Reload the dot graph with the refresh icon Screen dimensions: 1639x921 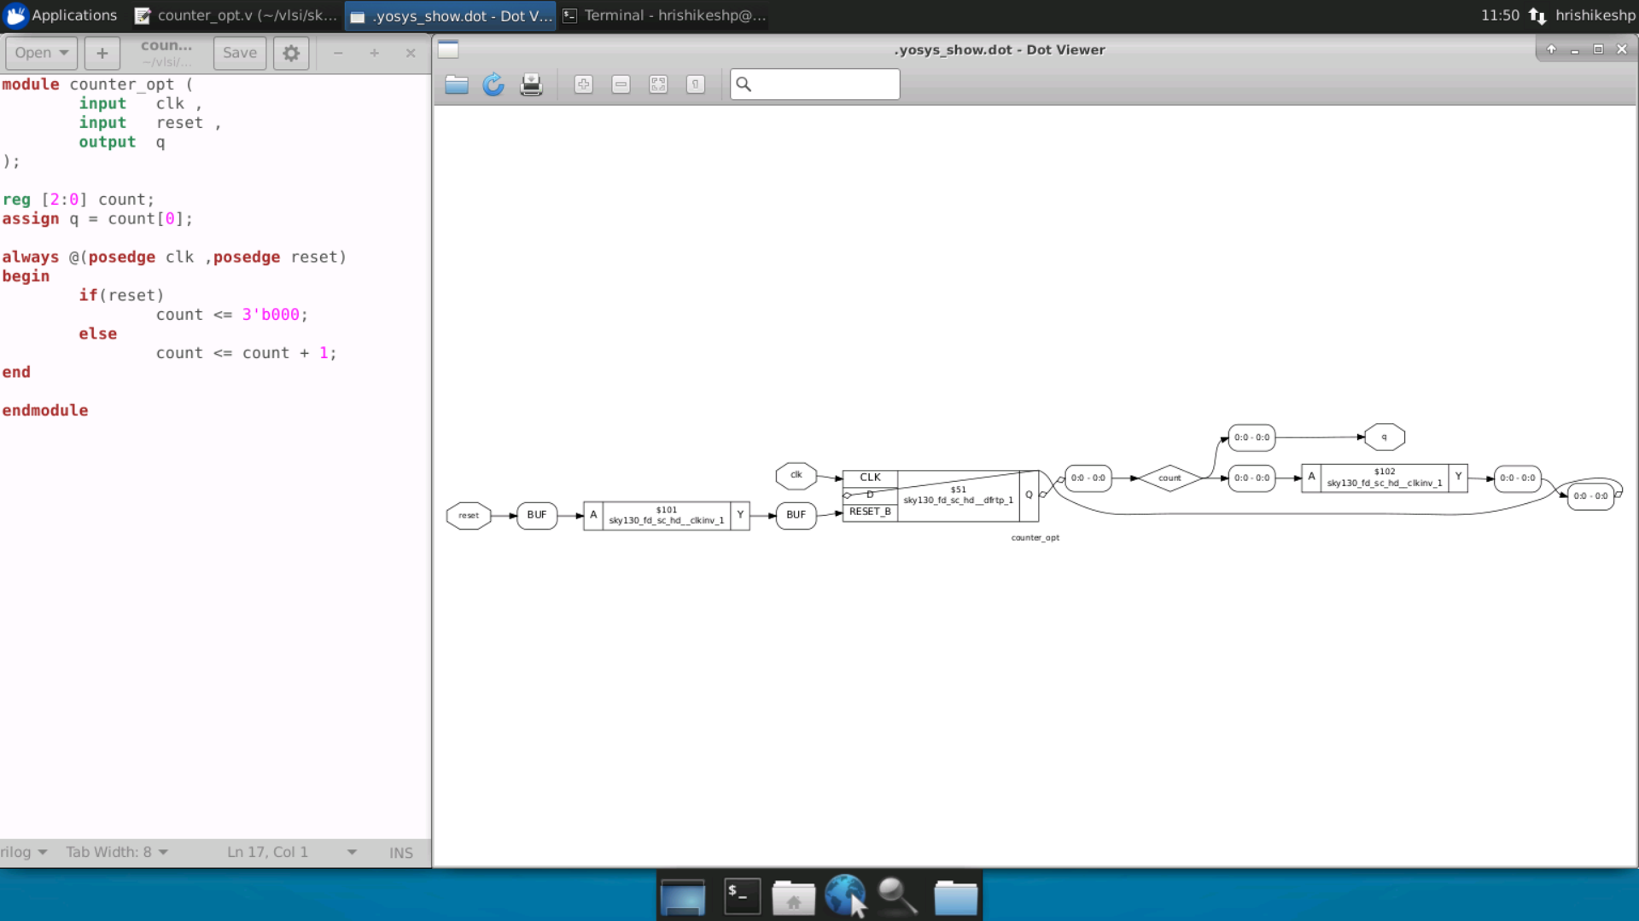click(493, 84)
